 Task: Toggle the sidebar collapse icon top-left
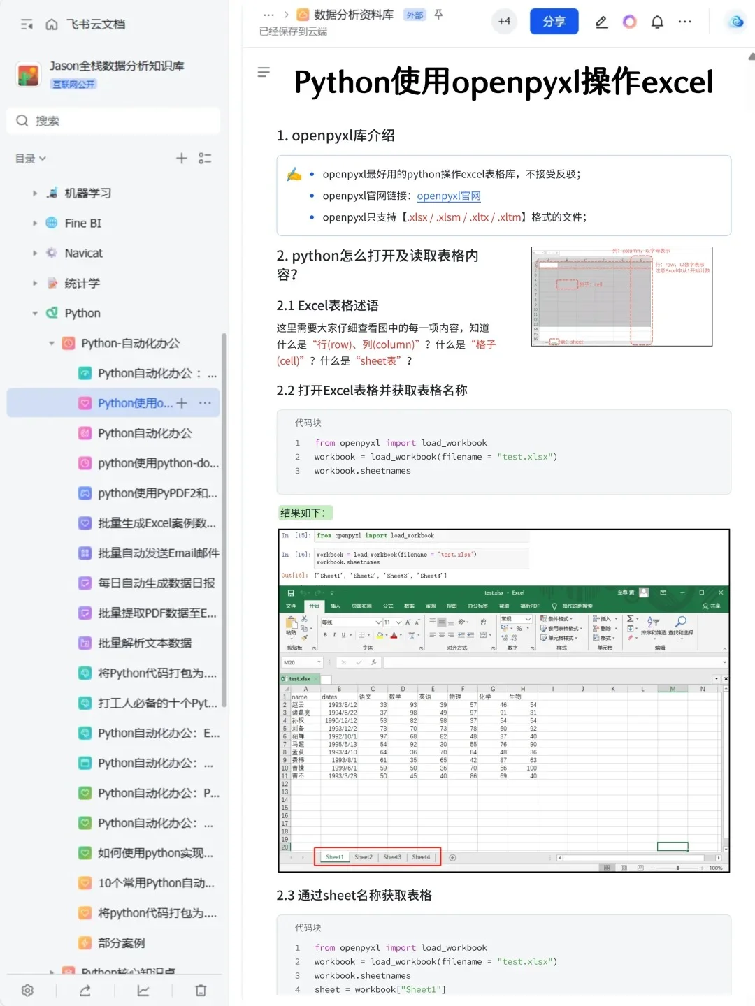[x=26, y=24]
